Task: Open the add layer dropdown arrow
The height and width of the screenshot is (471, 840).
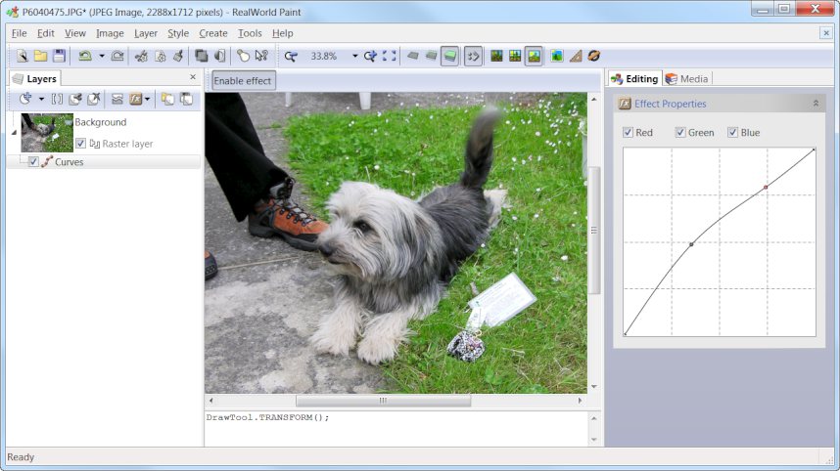Action: (x=41, y=99)
